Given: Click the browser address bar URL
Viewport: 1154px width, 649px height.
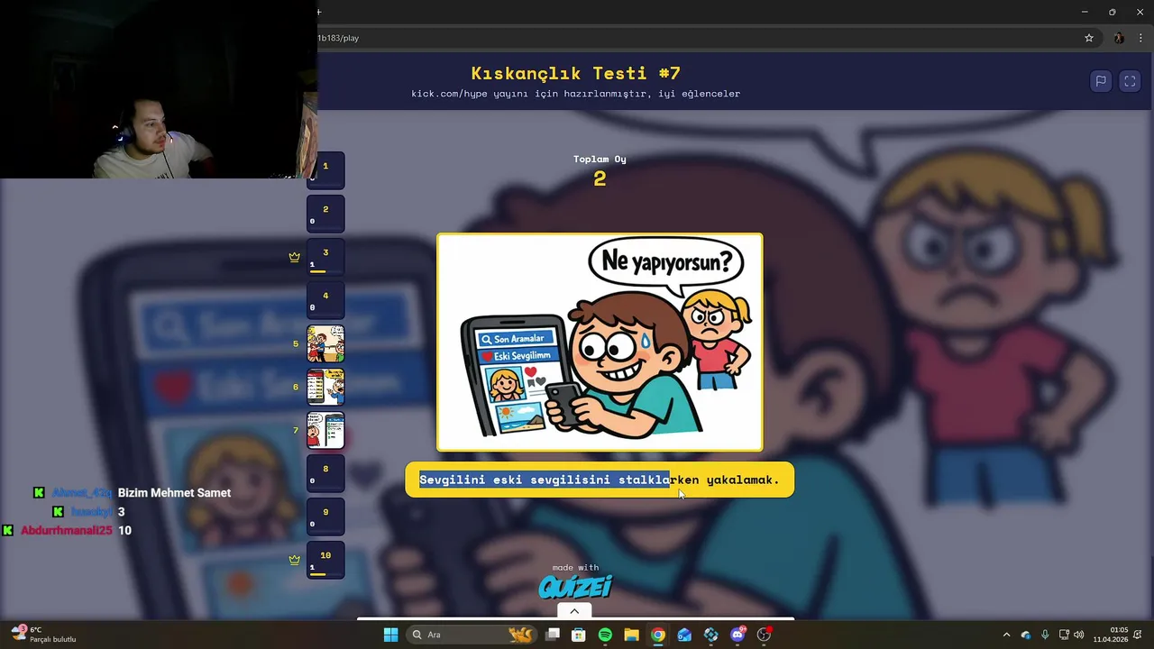Looking at the screenshot, I should point(339,38).
